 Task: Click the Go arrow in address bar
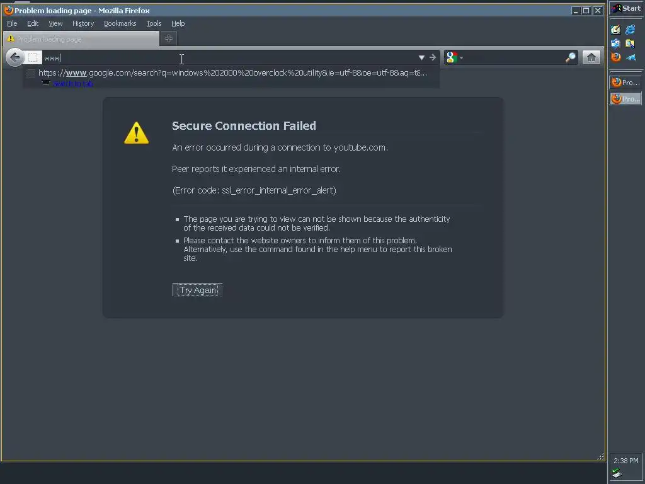point(432,57)
